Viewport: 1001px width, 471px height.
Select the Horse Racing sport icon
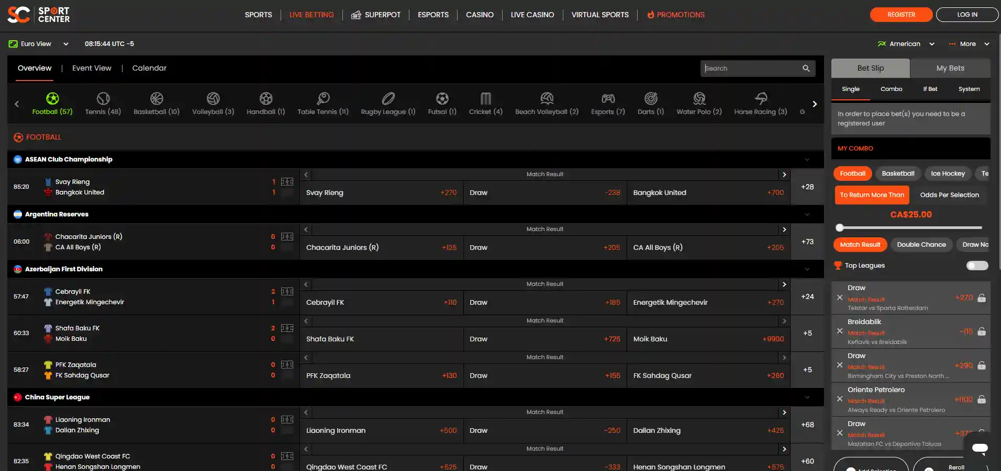761,98
